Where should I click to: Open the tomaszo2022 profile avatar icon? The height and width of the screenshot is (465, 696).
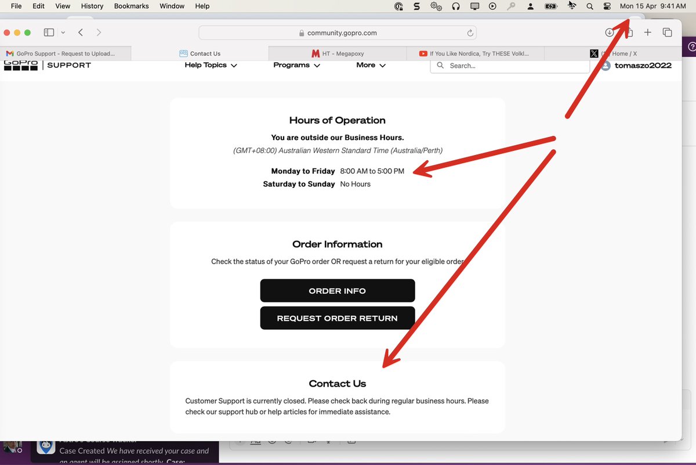tap(606, 66)
